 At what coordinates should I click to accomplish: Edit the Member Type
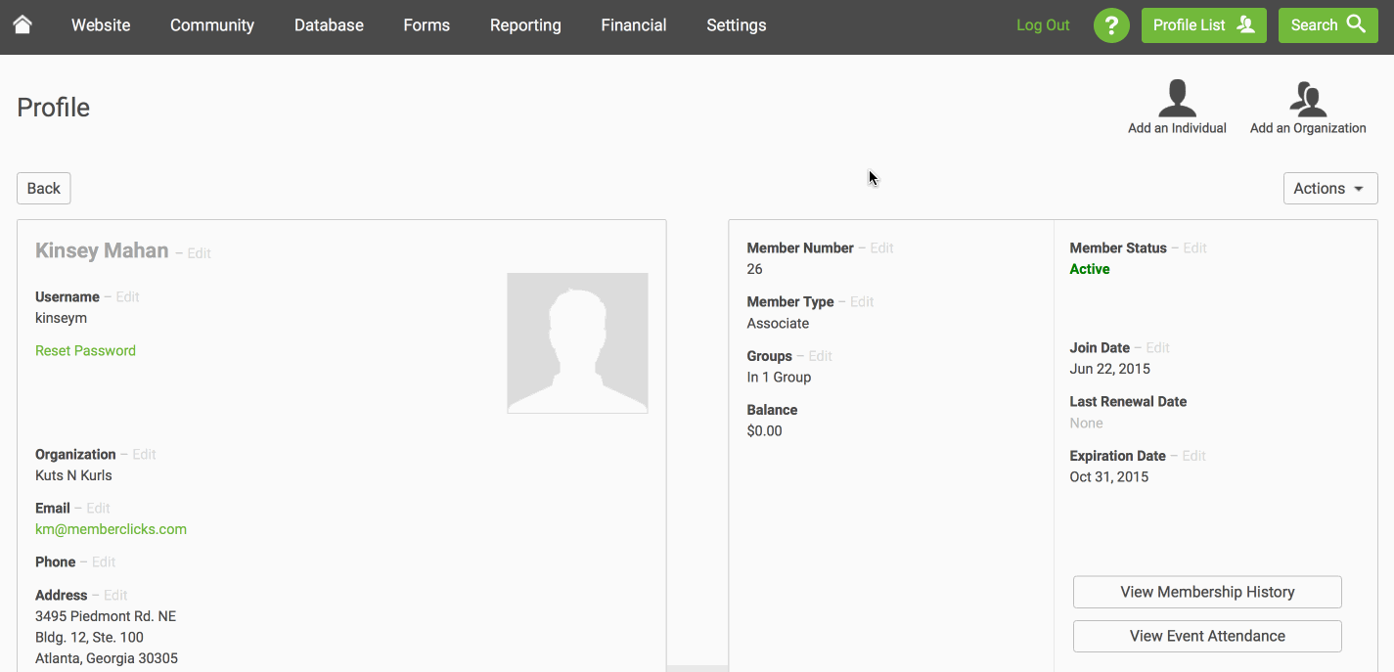tap(862, 302)
